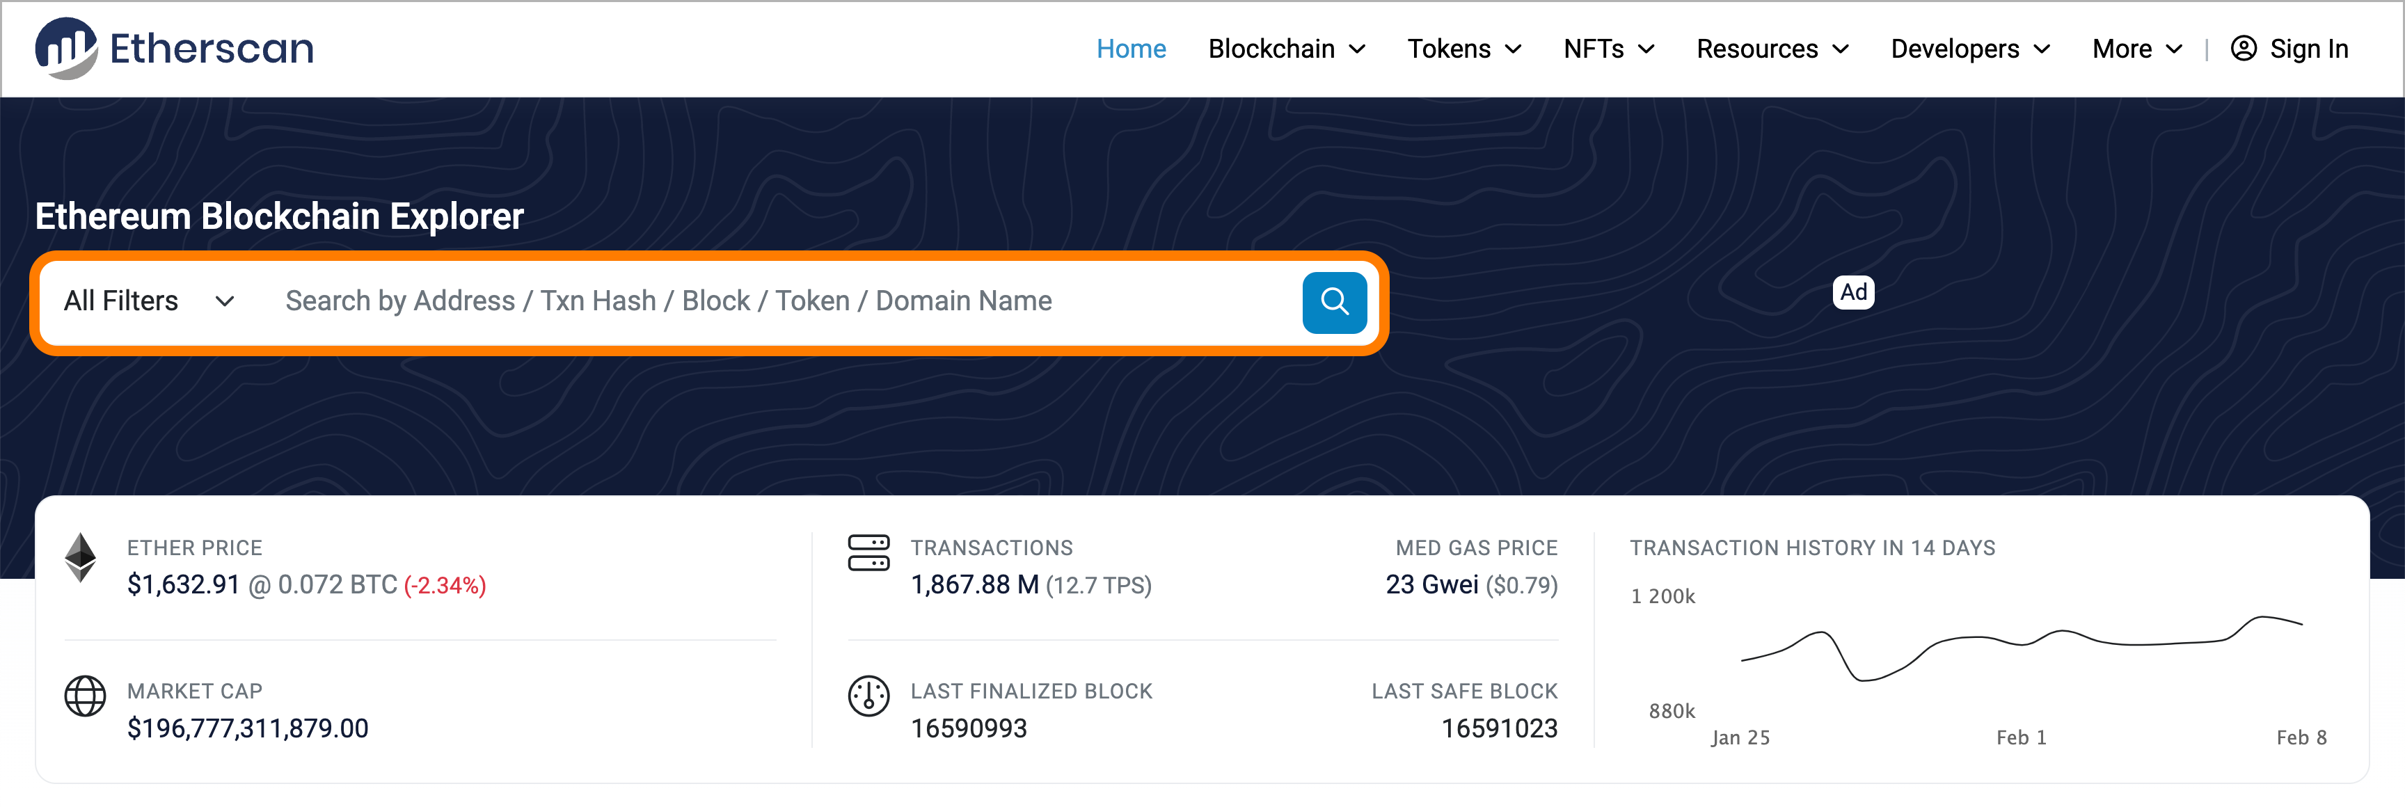Expand the More menu
Image resolution: width=2405 pixels, height=807 pixels.
pyautogui.click(x=2136, y=49)
